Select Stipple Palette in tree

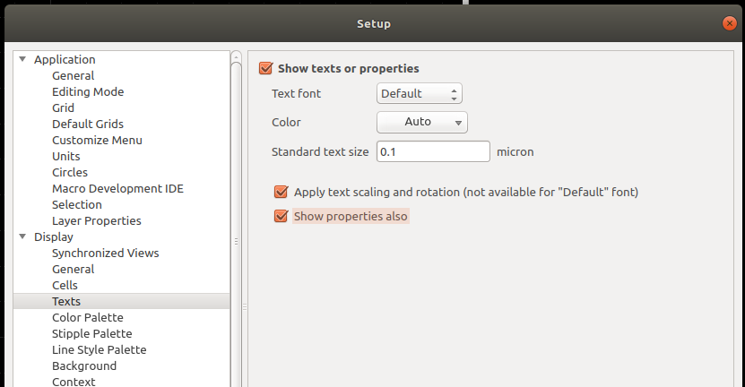click(91, 333)
